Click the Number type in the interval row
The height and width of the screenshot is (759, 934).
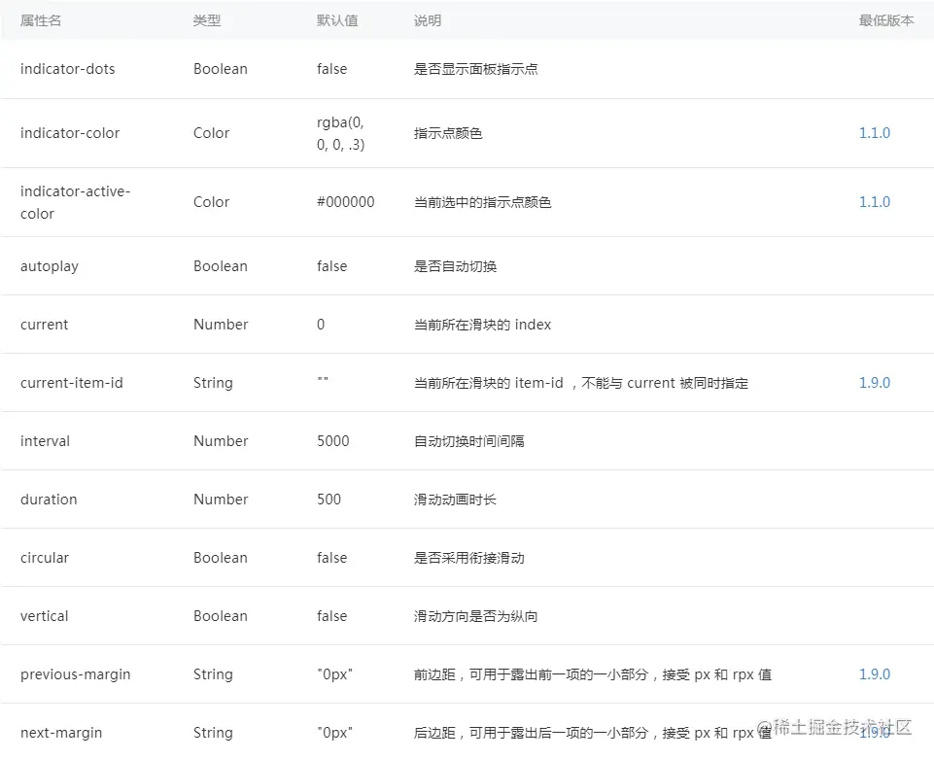tap(221, 441)
